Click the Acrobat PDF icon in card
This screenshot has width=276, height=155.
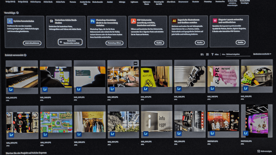[133, 21]
